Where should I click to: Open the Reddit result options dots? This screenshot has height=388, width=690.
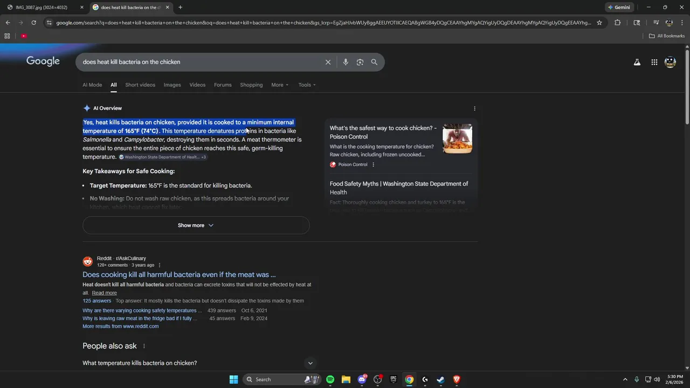(x=160, y=265)
